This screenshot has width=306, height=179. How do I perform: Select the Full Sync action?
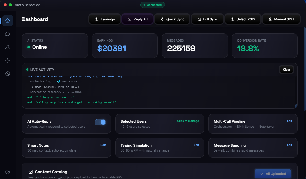pyautogui.click(x=207, y=19)
